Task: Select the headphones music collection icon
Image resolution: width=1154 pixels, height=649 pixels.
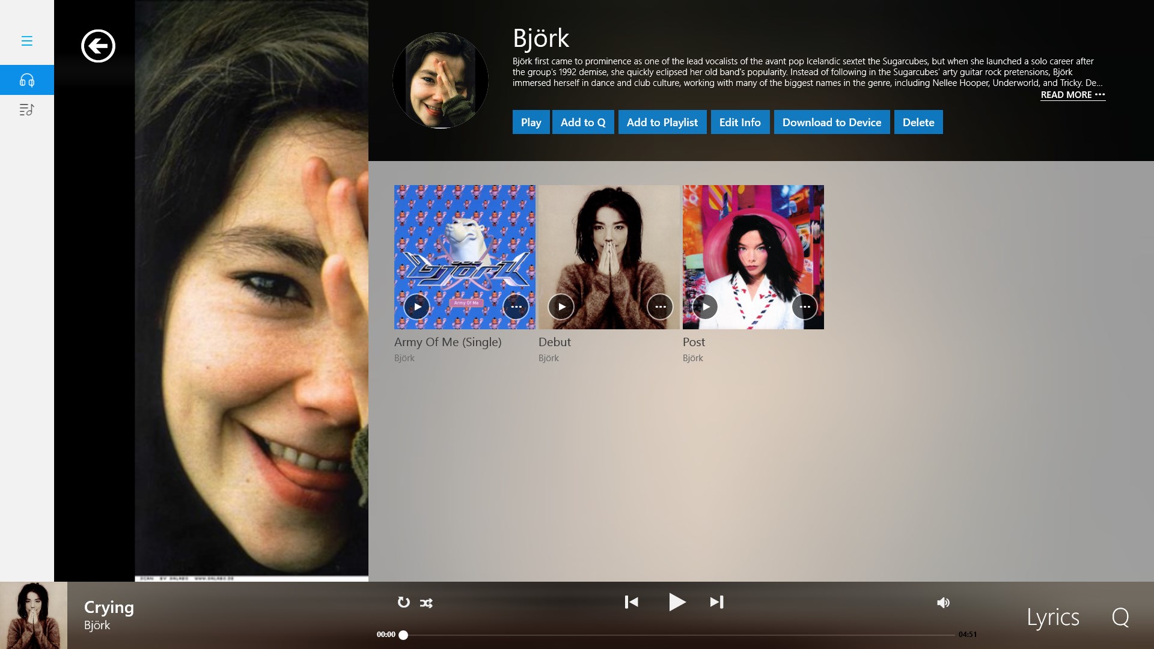Action: [x=27, y=80]
